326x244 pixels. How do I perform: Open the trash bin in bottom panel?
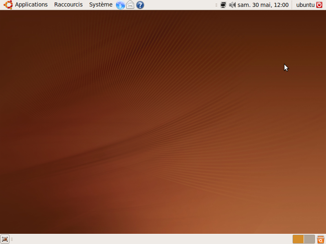[x=321, y=239]
